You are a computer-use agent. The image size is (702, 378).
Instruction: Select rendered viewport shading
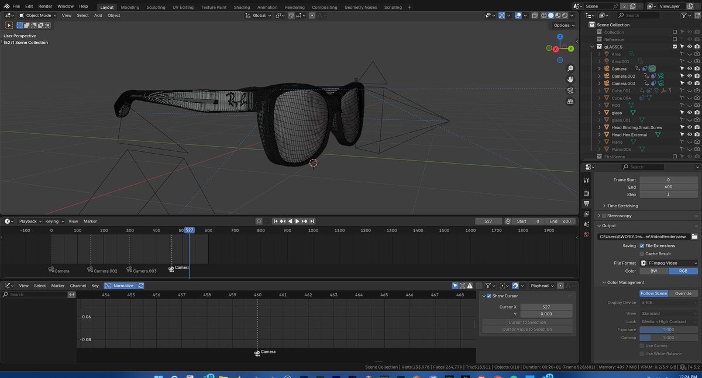566,15
